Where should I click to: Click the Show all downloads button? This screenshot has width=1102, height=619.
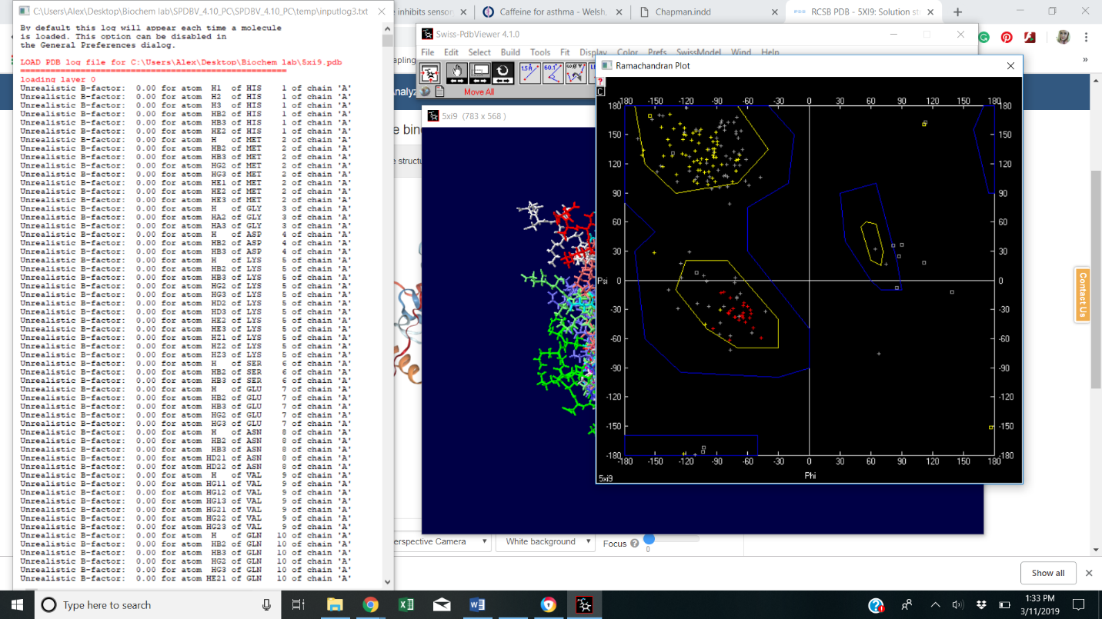[1048, 573]
